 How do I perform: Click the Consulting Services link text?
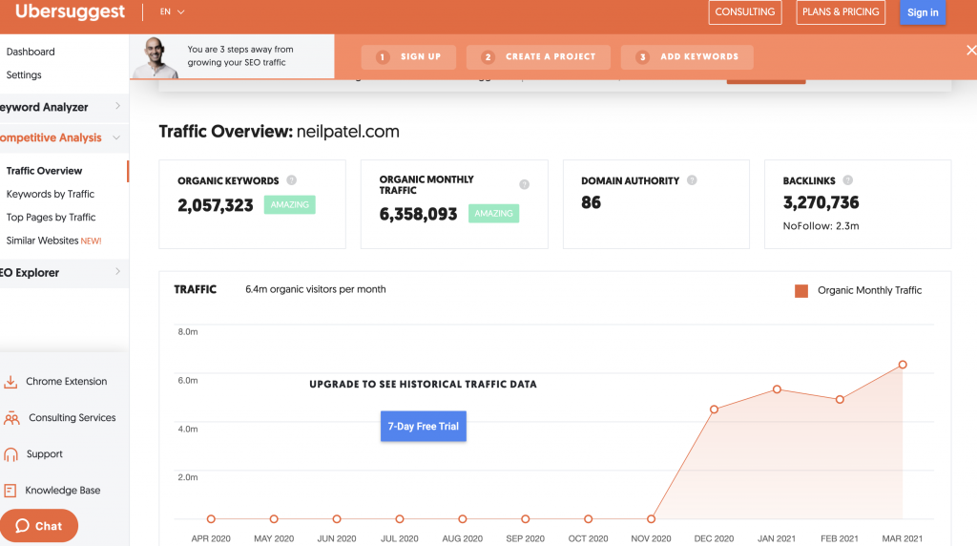pos(73,417)
